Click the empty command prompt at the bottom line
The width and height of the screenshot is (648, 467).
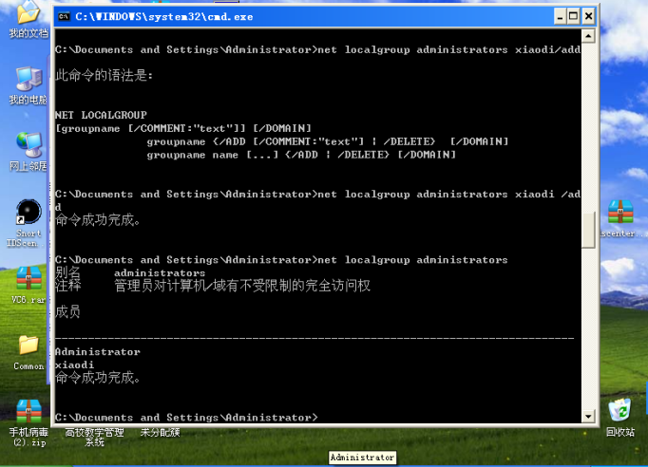click(x=186, y=418)
